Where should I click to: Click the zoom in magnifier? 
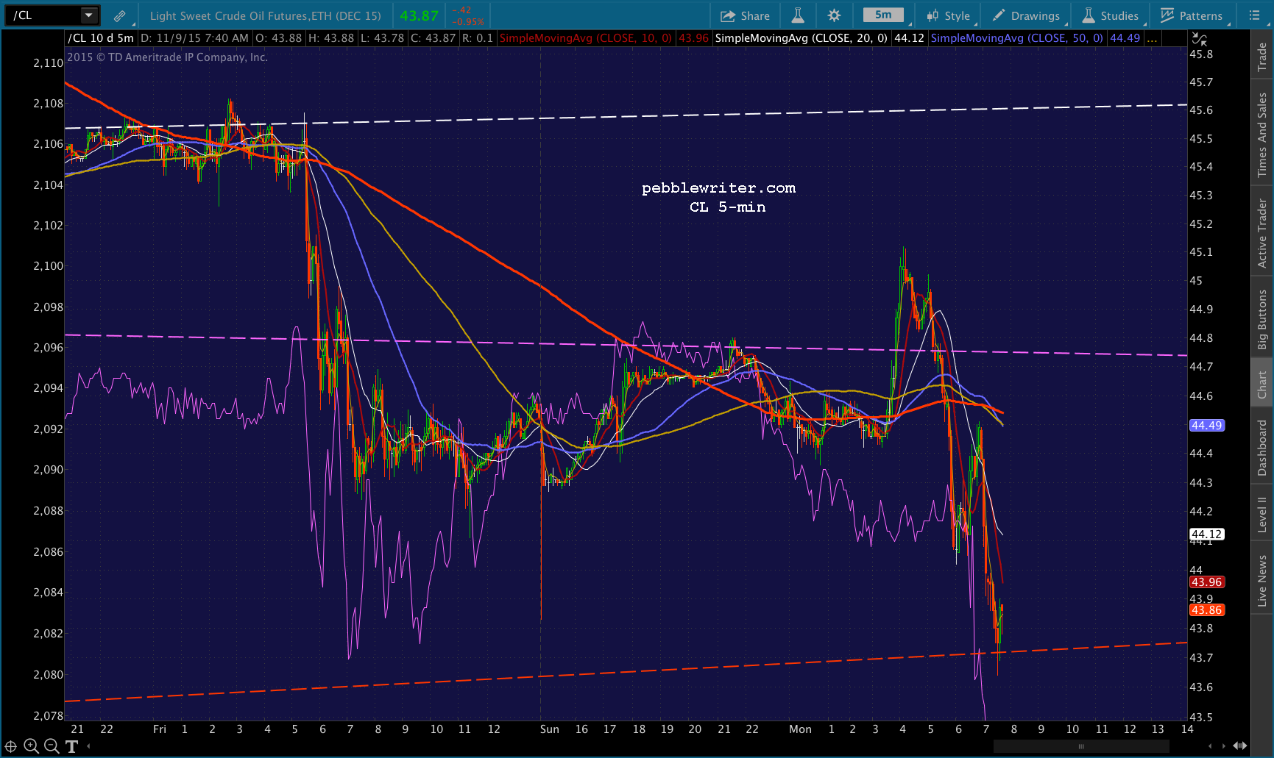pyautogui.click(x=31, y=746)
